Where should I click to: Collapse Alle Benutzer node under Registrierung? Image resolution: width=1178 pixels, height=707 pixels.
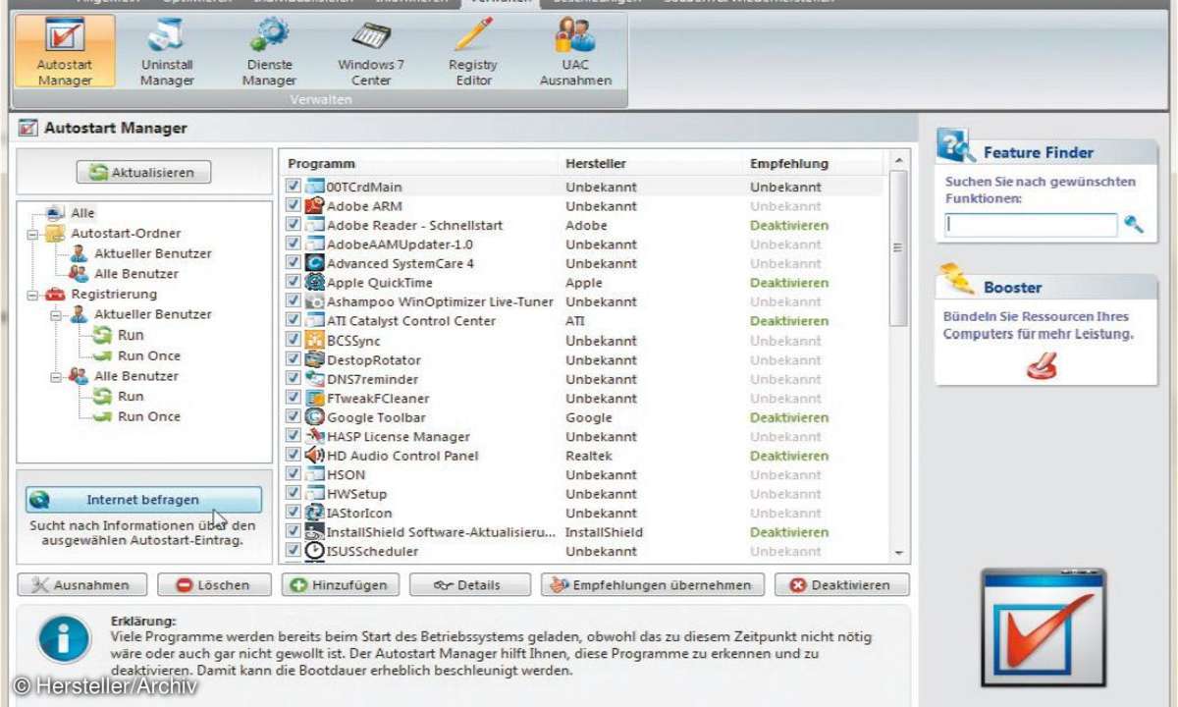coord(54,376)
